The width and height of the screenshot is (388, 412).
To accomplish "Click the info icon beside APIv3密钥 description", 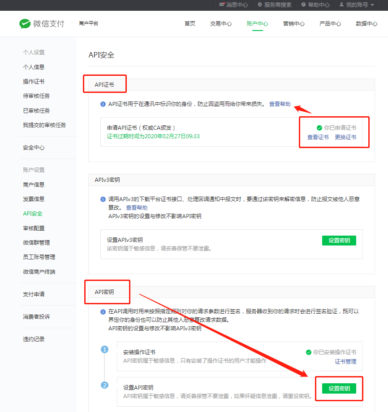I will (x=103, y=199).
